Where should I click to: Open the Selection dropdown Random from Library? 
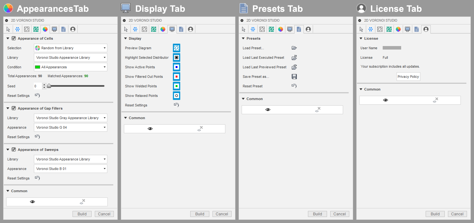[70, 48]
